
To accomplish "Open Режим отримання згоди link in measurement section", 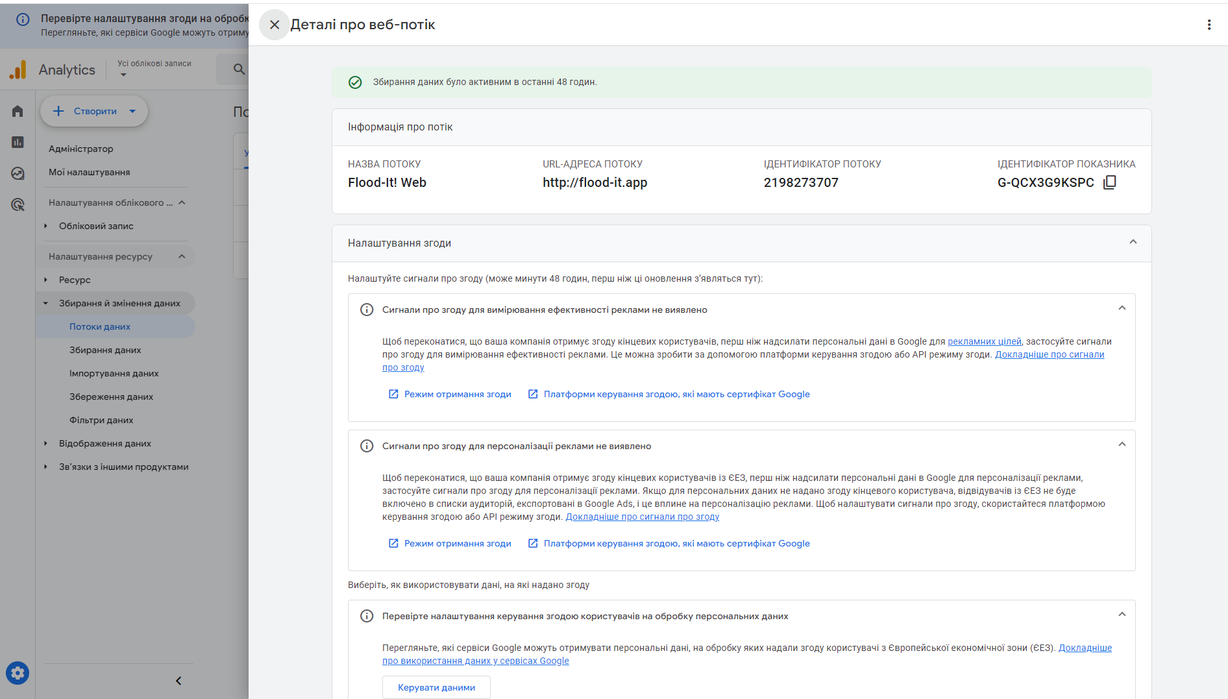I will coord(450,394).
